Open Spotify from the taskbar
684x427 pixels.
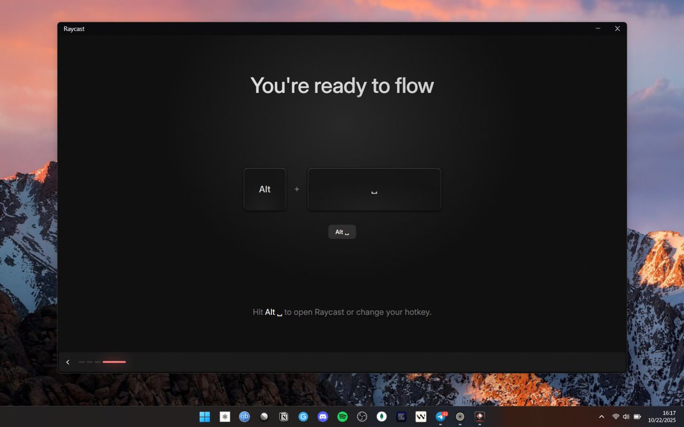pos(342,417)
